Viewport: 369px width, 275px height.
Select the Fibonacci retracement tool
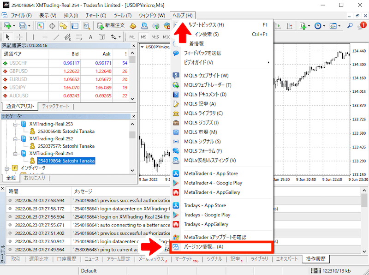tap(79, 37)
